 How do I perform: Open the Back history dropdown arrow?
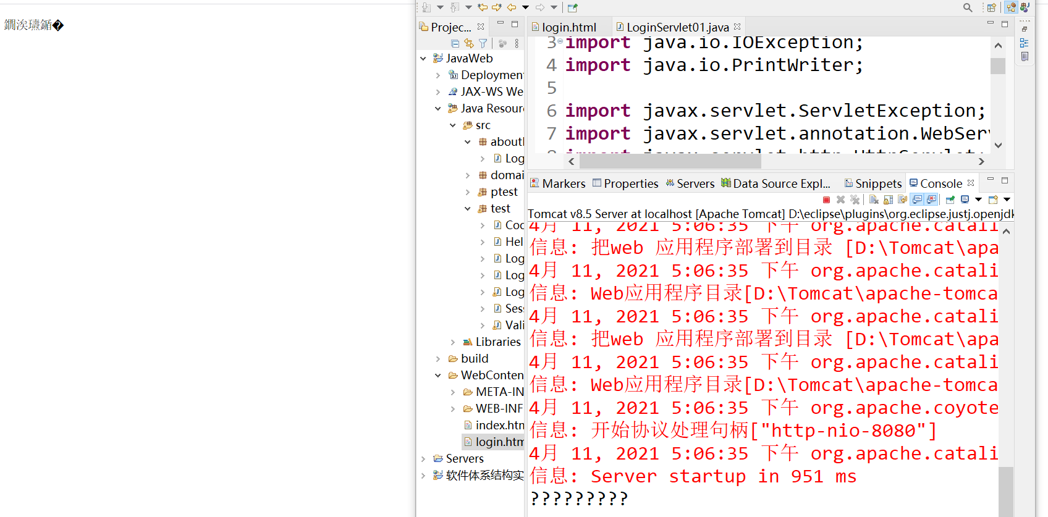pyautogui.click(x=525, y=7)
